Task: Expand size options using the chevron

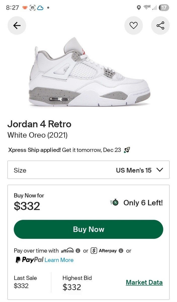Action: point(160,170)
